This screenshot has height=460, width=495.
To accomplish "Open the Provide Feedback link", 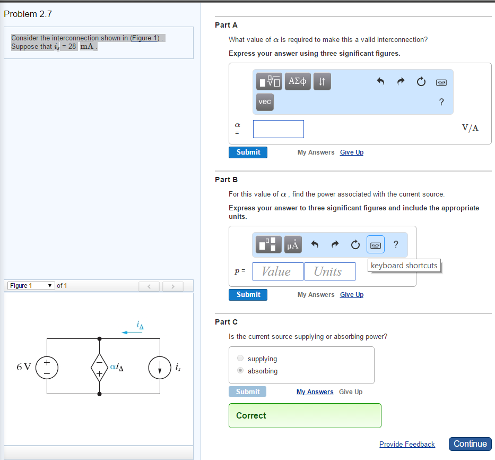I will (407, 444).
